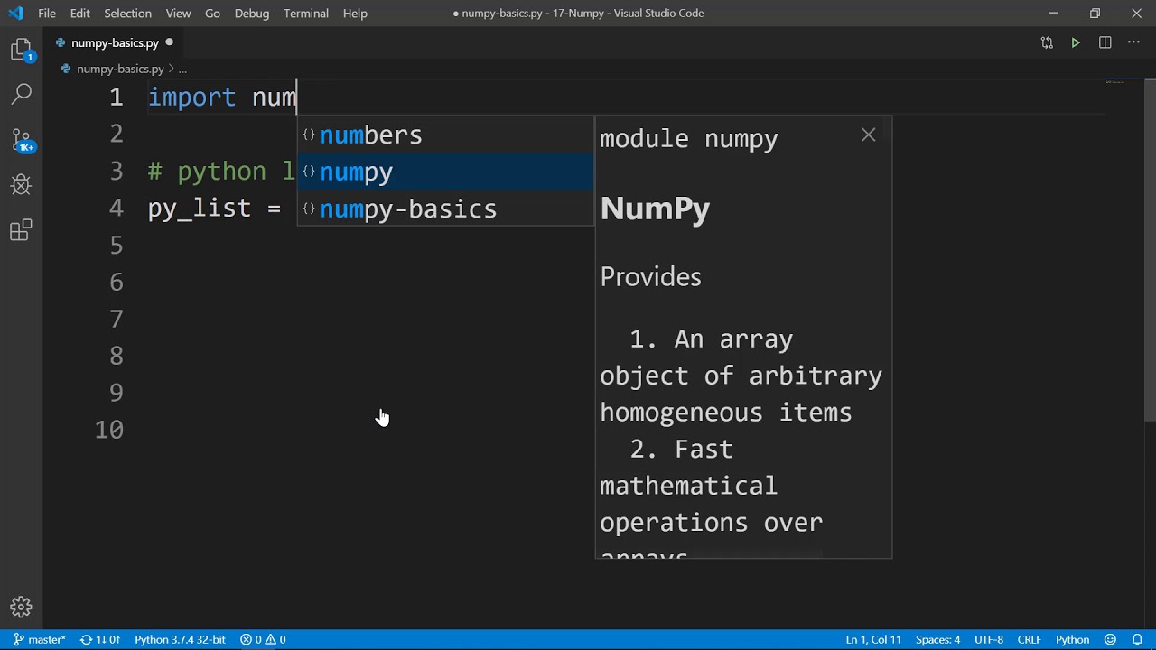This screenshot has width=1156, height=650.
Task: Open the Selection menu
Action: tap(127, 13)
